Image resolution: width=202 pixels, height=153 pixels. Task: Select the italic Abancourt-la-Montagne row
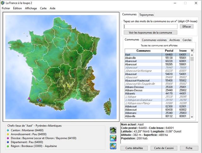point(157,71)
